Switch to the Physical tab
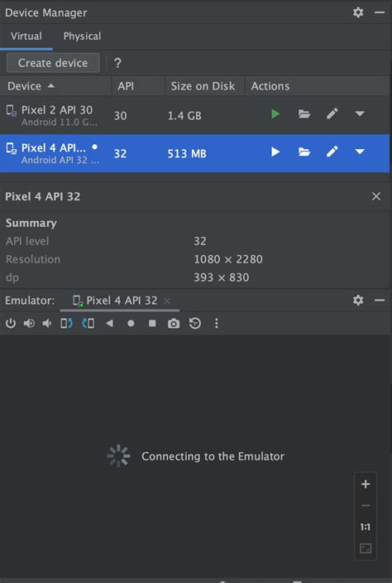This screenshot has height=583, width=392. 82,36
